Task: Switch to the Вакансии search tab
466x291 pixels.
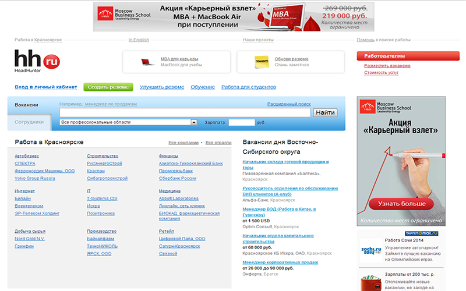Action: (26, 105)
